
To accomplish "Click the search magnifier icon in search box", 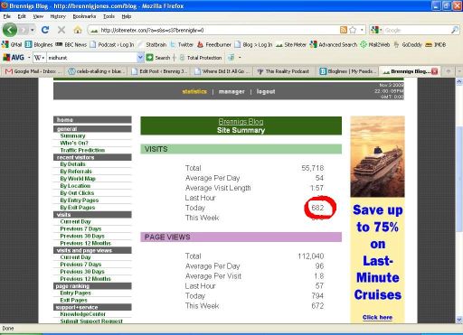I will 455,30.
